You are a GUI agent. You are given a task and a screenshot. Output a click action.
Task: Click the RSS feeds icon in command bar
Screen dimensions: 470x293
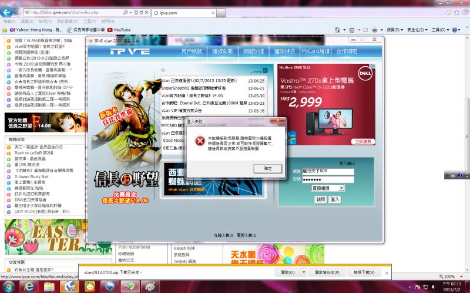352,30
